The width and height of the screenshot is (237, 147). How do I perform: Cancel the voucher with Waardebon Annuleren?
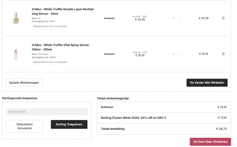point(24,126)
